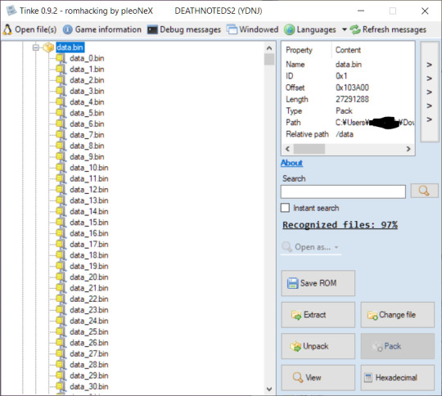The width and height of the screenshot is (442, 396).
Task: Click data_25.bin in the tree
Action: click(x=89, y=332)
